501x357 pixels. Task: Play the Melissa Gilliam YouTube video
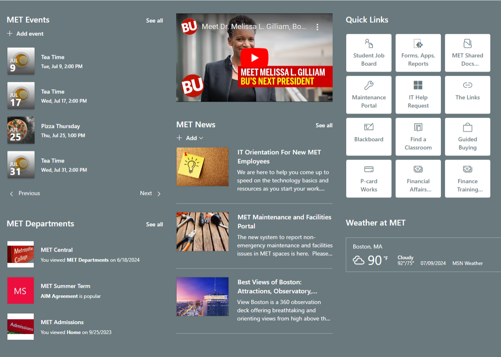point(254,58)
